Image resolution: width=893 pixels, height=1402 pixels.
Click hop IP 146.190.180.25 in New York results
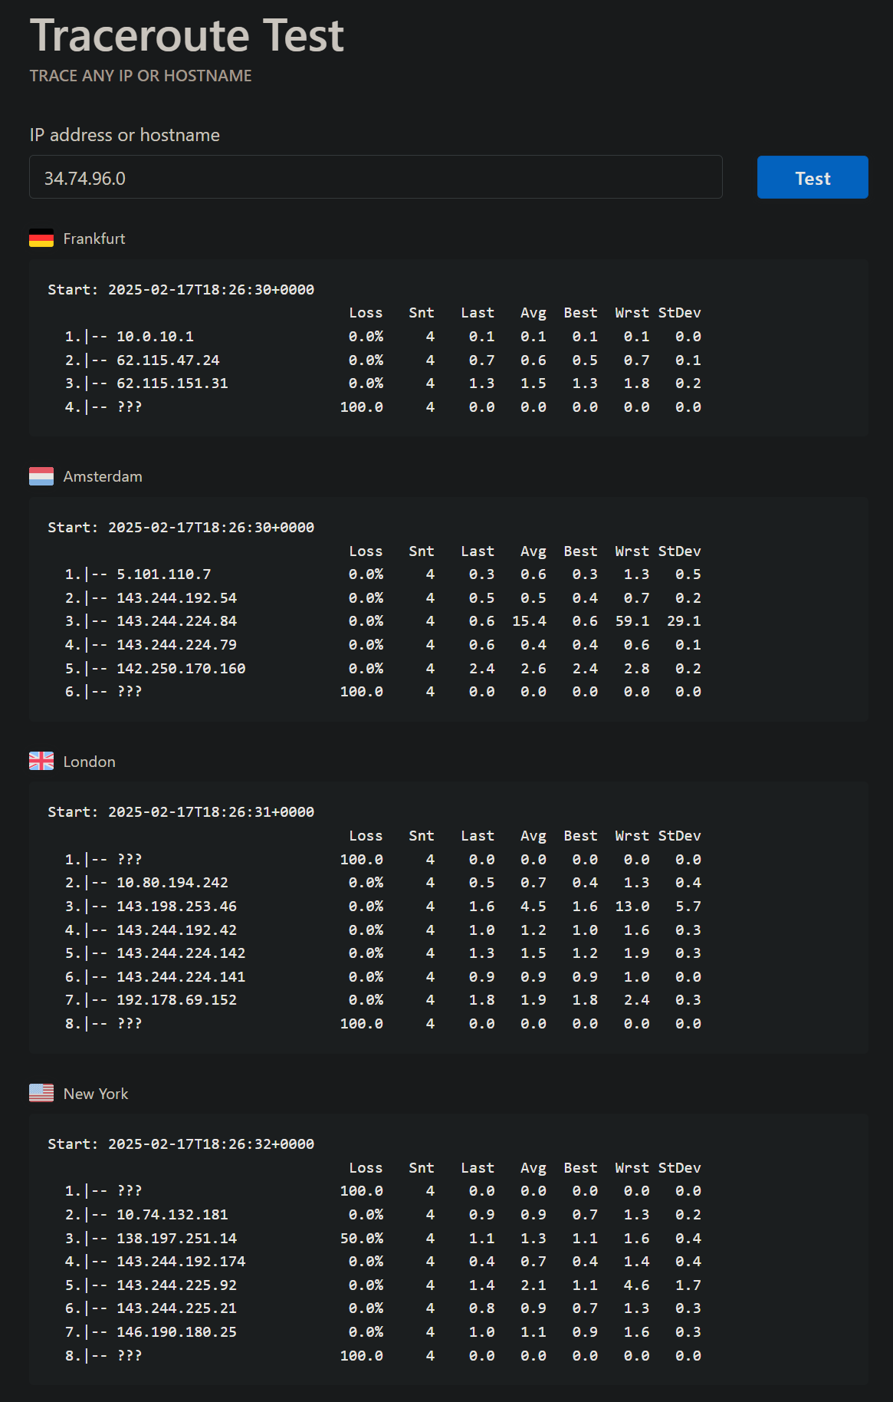177,1332
